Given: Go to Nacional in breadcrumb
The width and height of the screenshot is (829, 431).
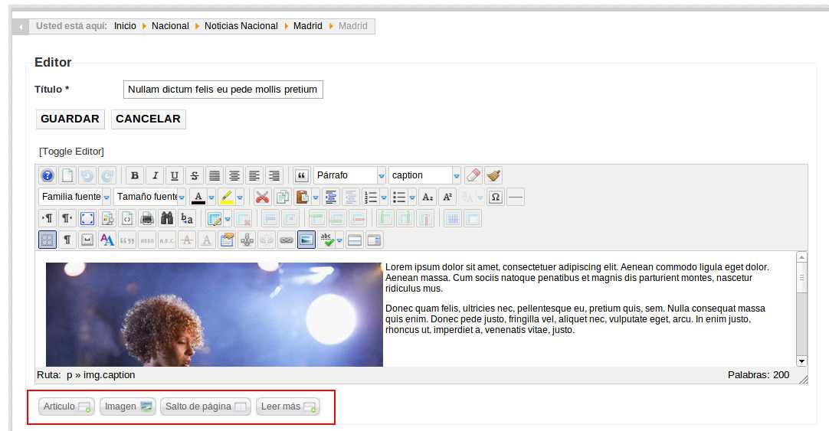Looking at the screenshot, I should tap(170, 26).
